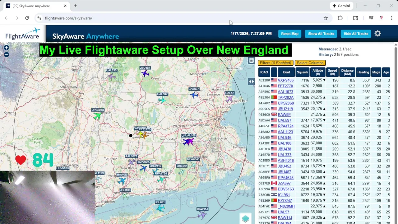This screenshot has width=398, height=224.
Task: Open the RZO247 link in table
Action: (285, 201)
